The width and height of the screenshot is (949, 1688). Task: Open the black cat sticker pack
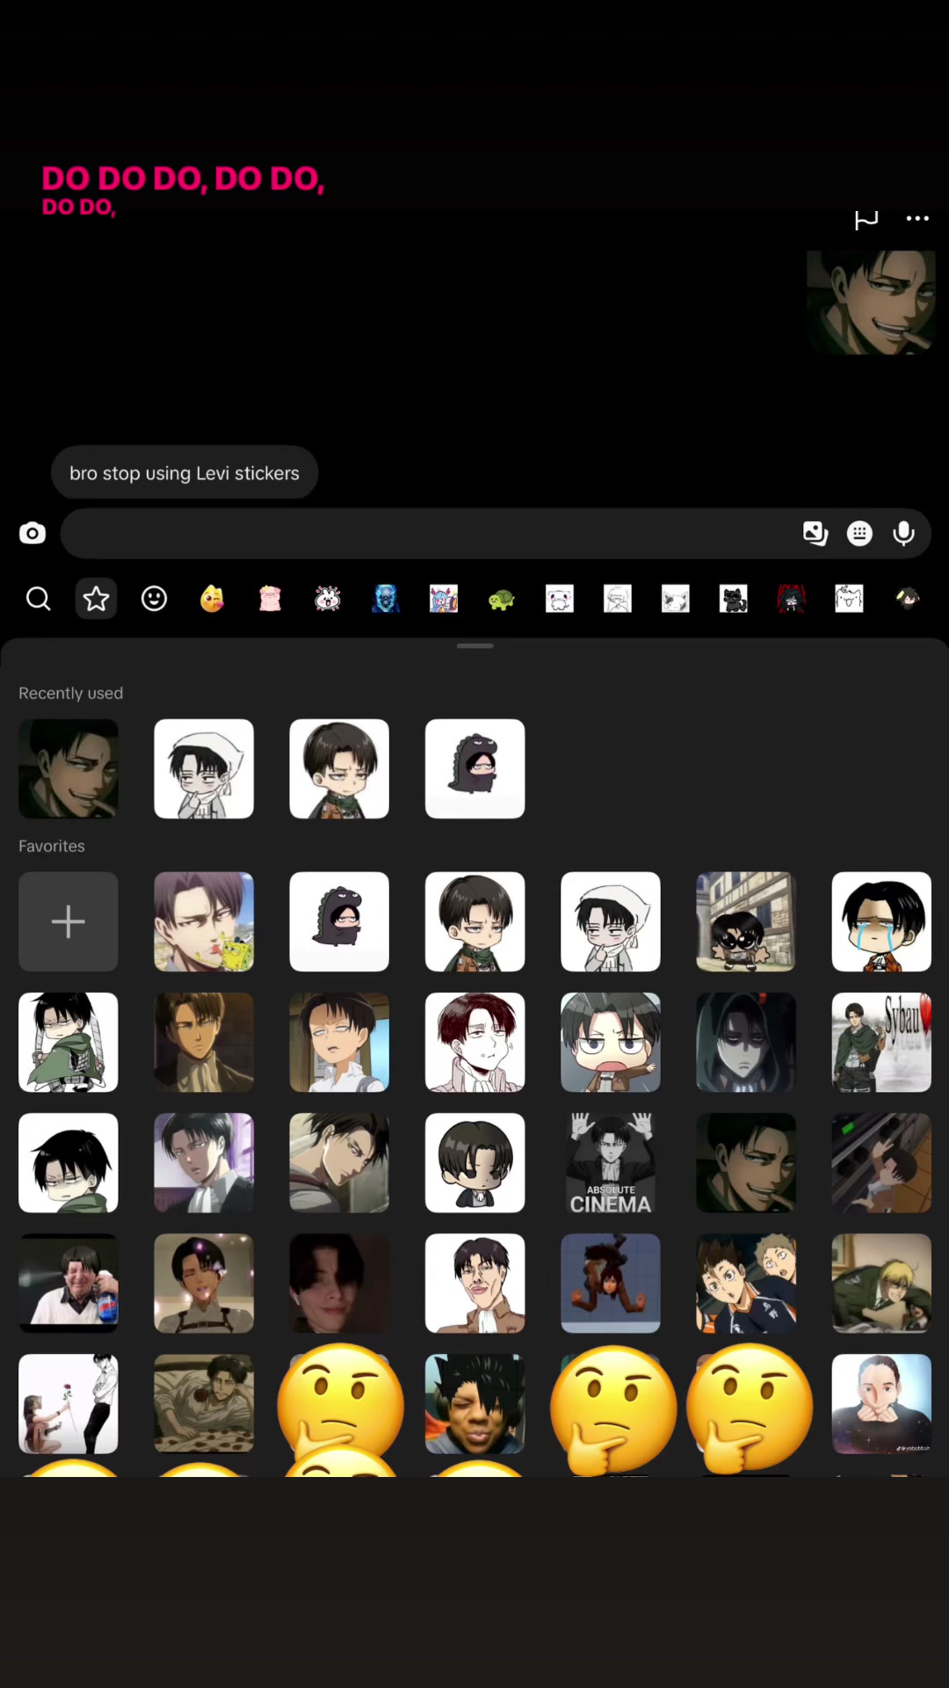pyautogui.click(x=734, y=599)
